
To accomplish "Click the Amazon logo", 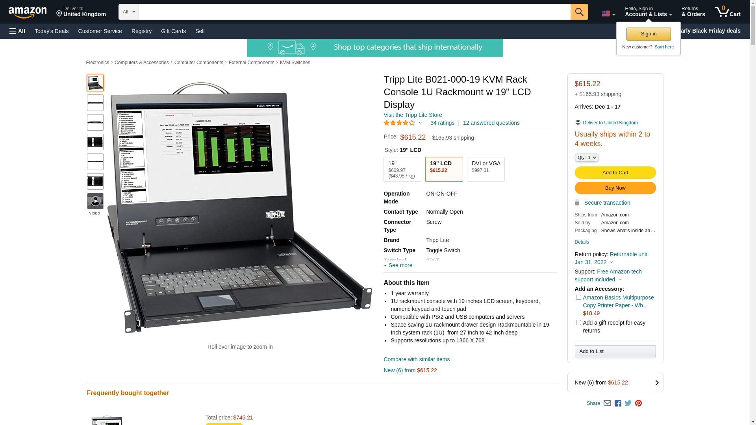I will pos(28,12).
